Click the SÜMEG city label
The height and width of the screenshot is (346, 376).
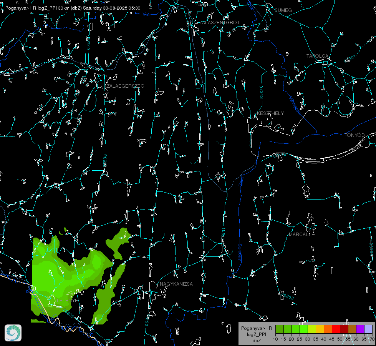283,10
